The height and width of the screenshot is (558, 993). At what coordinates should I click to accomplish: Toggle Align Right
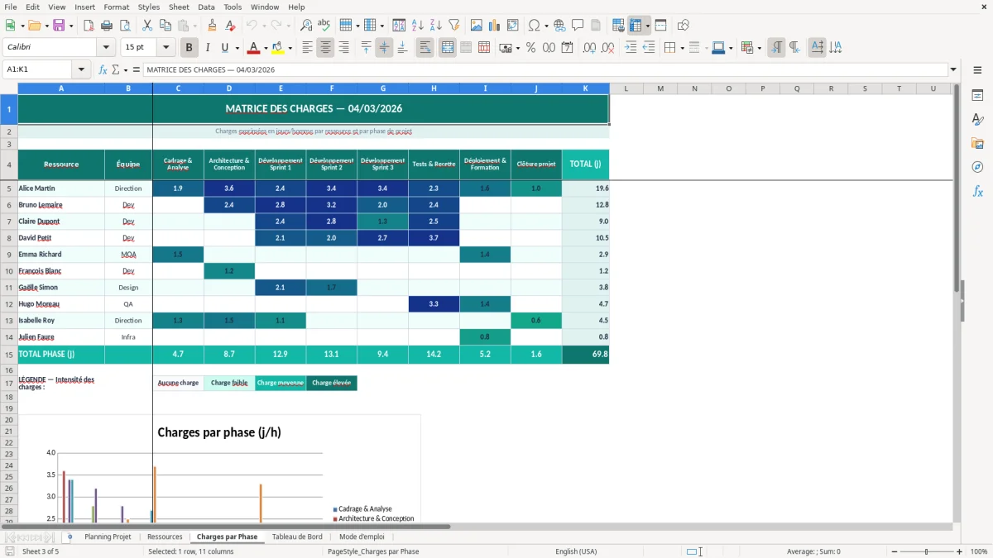pos(343,48)
